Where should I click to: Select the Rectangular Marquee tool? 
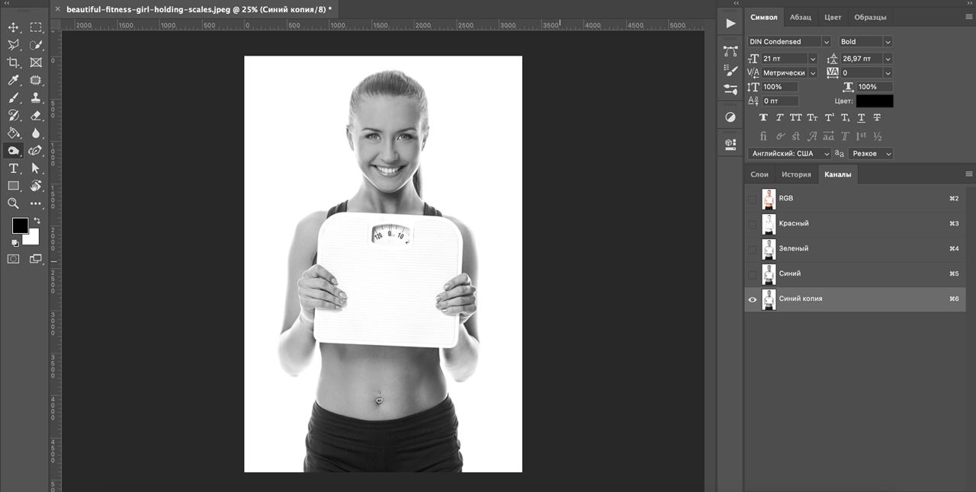[36, 27]
